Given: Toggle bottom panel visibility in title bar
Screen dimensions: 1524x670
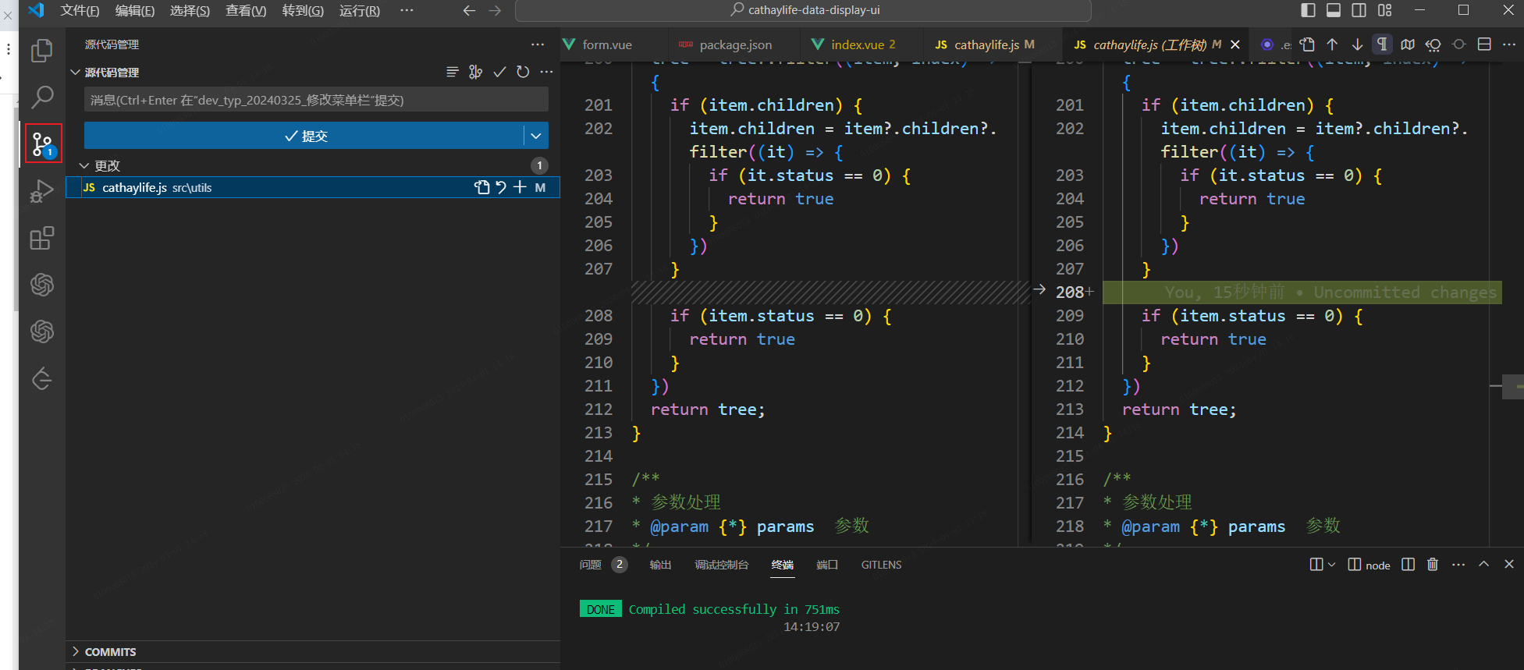Looking at the screenshot, I should click(1334, 10).
